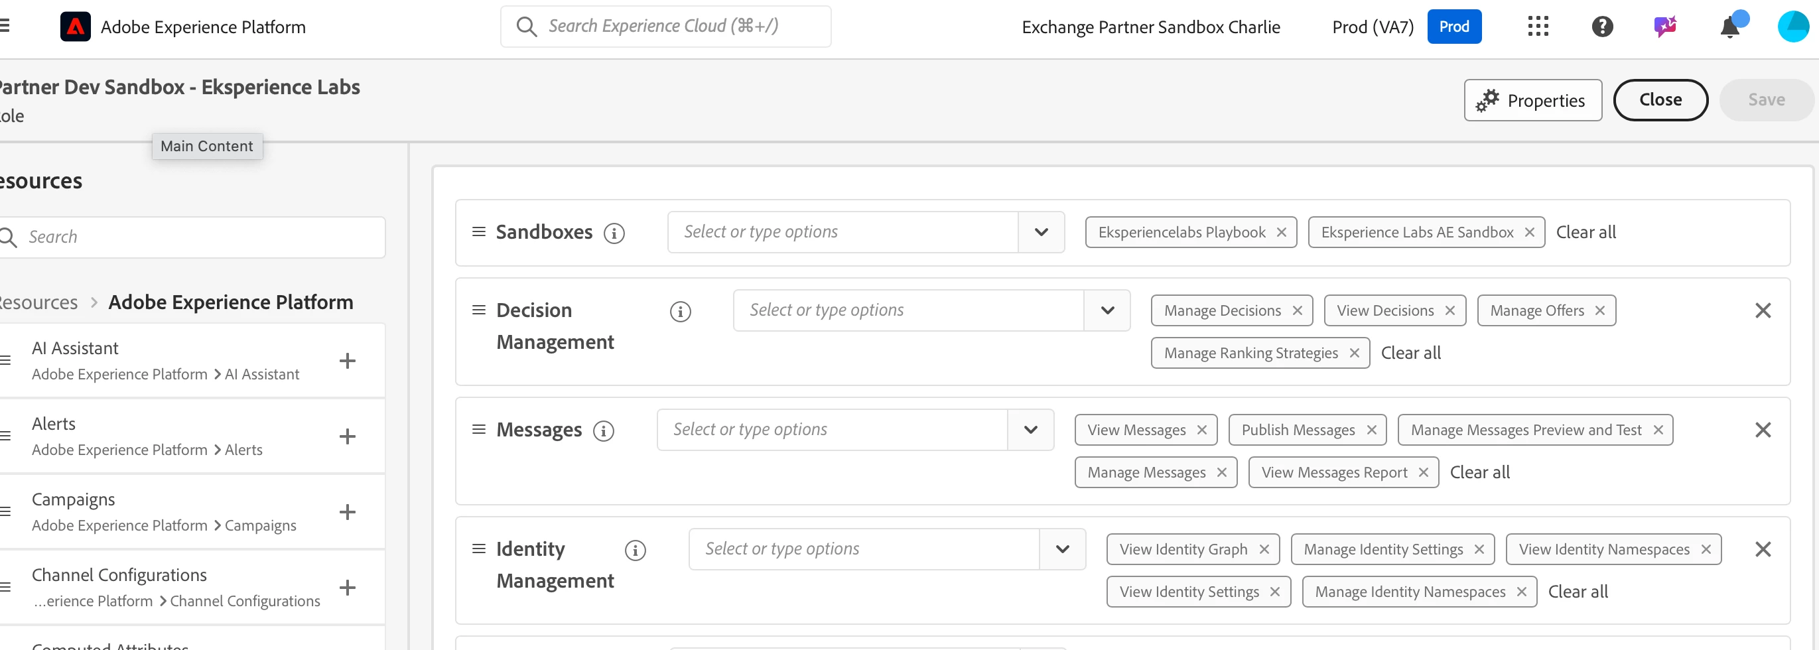Click Clear all in Messages row
This screenshot has width=1819, height=650.
1479,472
